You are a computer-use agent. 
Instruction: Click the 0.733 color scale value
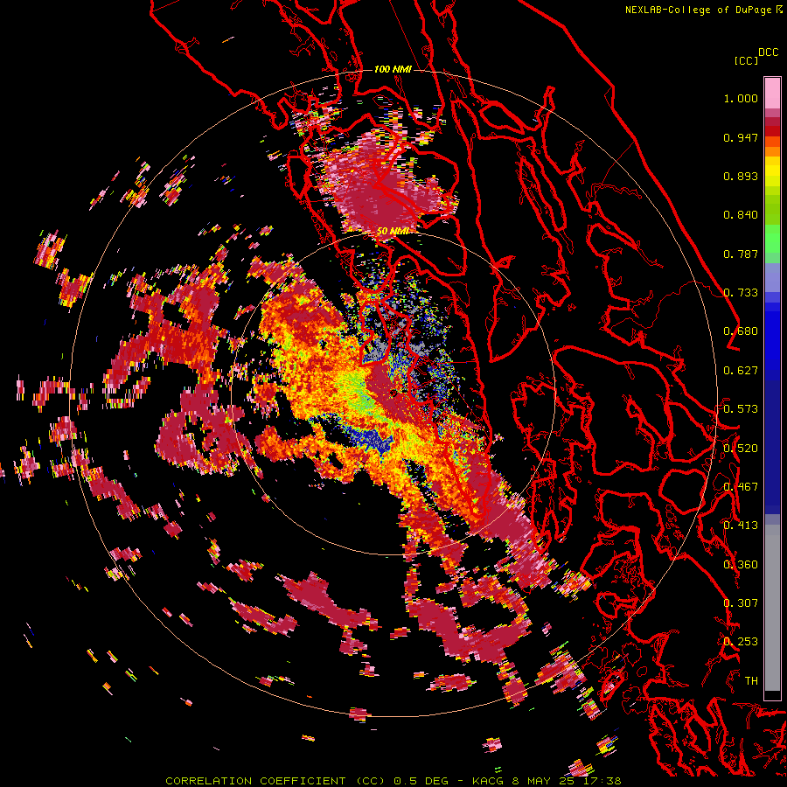(741, 293)
